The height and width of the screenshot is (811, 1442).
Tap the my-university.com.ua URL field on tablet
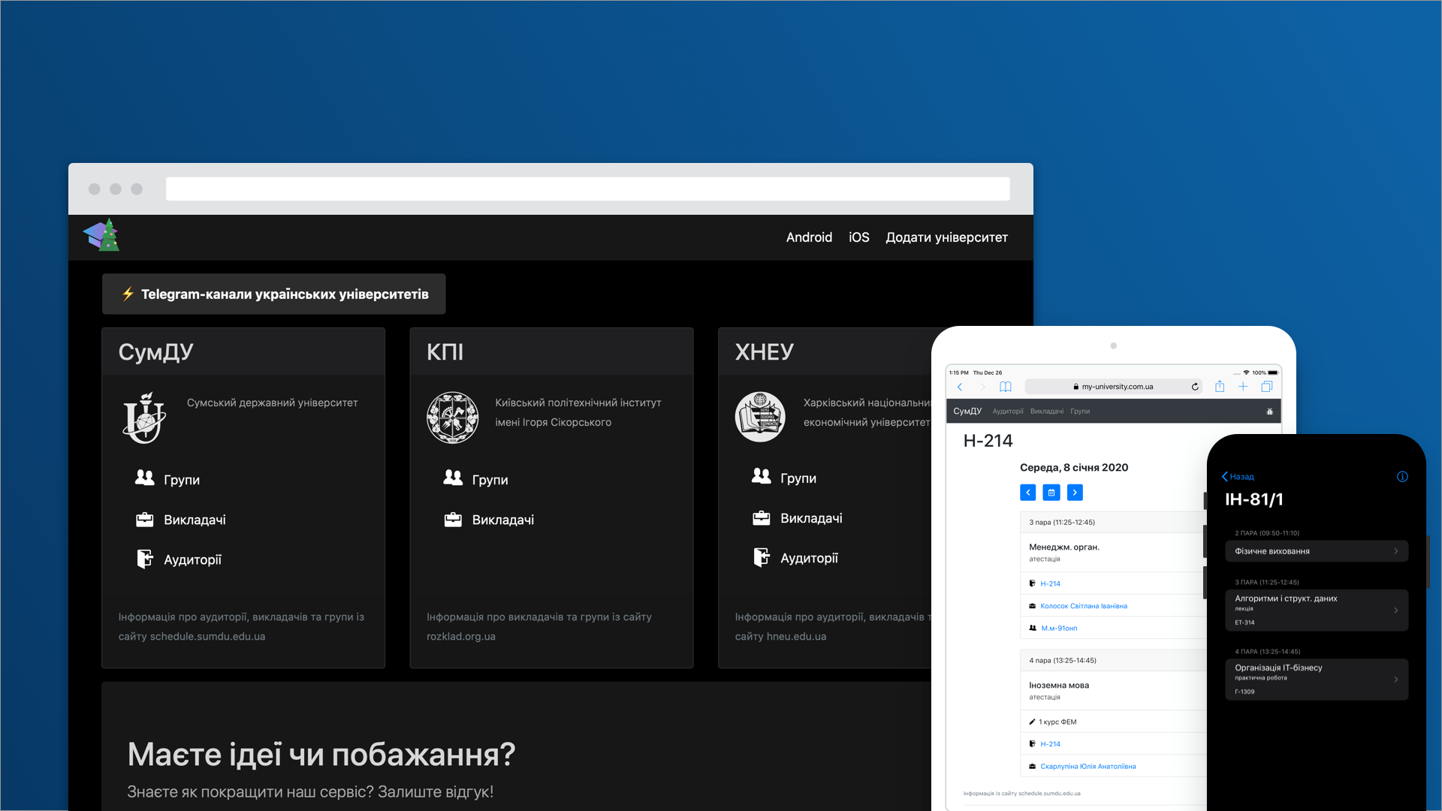pos(1113,387)
